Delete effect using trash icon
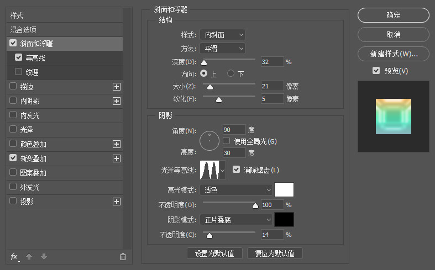Screen dimensions: 435x270 (x=123, y=257)
